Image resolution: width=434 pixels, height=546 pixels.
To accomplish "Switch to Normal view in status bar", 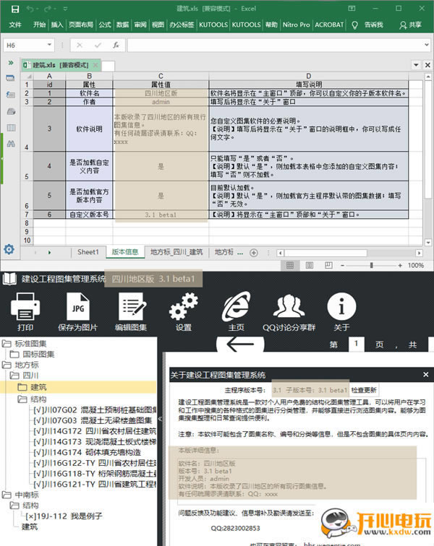I will click(290, 265).
